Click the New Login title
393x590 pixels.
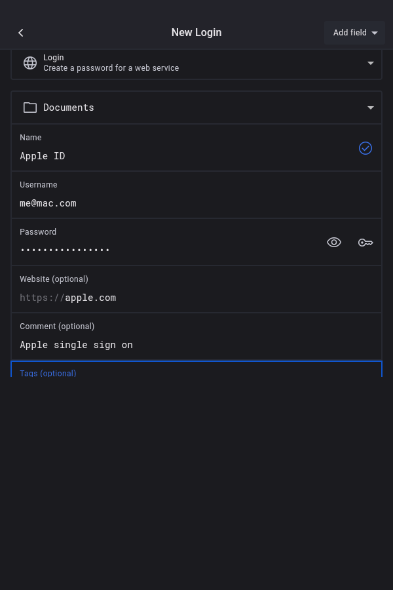pyautogui.click(x=196, y=33)
